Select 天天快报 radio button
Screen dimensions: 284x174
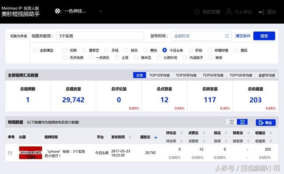click(65, 57)
